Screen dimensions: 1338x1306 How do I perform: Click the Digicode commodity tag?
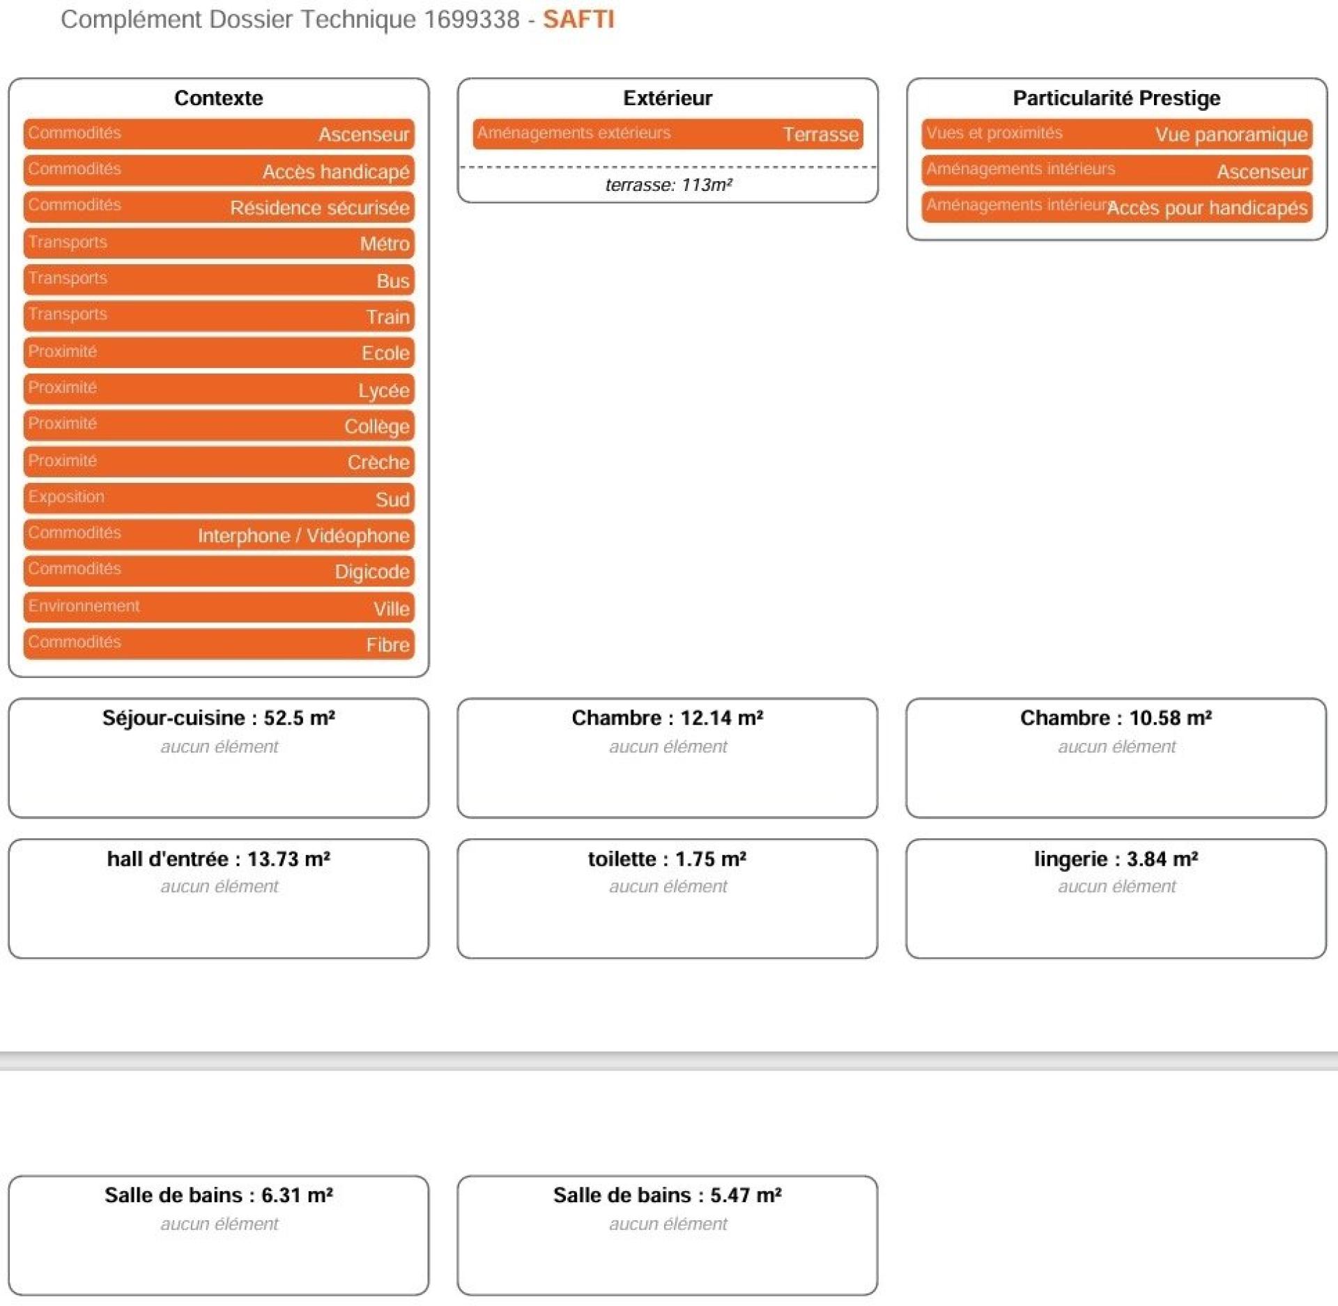pos(219,571)
